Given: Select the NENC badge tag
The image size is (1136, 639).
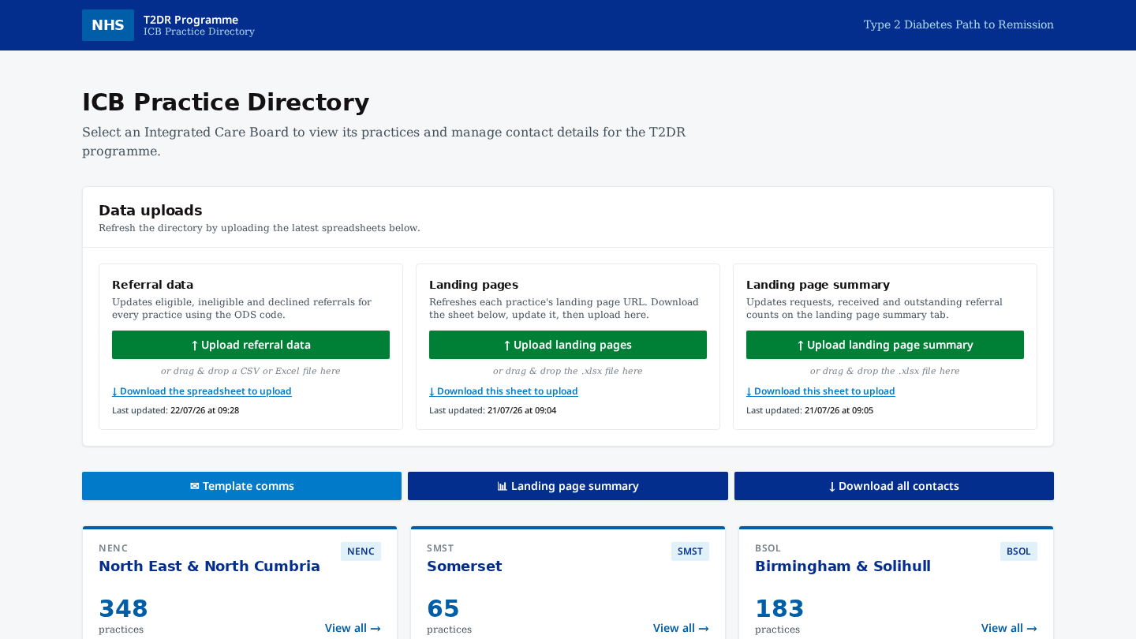Looking at the screenshot, I should coord(361,551).
